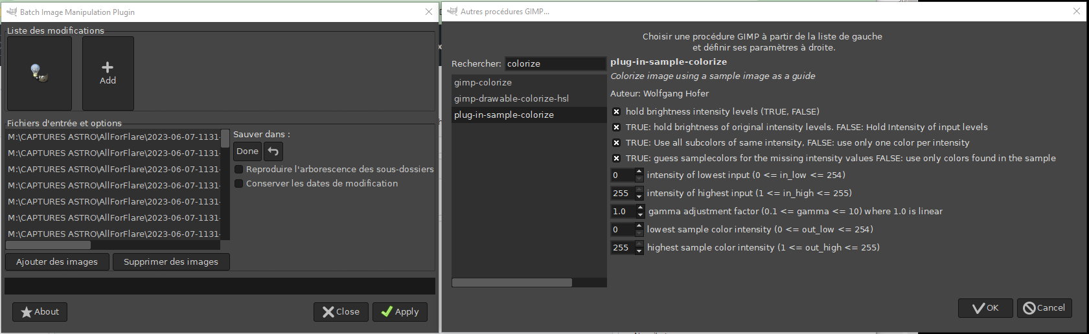Screen dimensions: 1089x334
Task: Decrease the intensity of highest input stepper
Action: click(639, 197)
